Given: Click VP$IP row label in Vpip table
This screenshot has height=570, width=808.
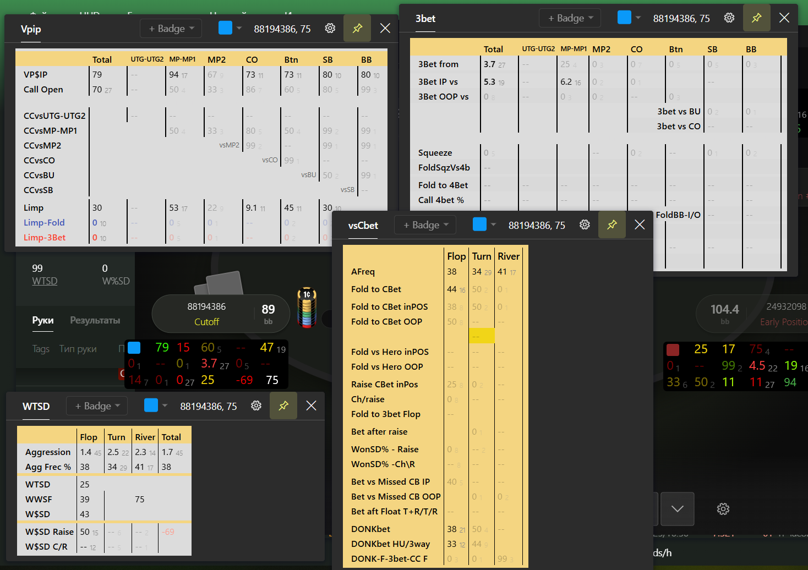Looking at the screenshot, I should (35, 74).
